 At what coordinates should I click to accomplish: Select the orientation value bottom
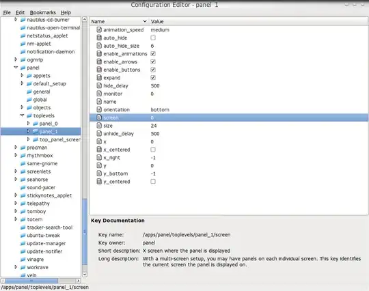(x=160, y=109)
